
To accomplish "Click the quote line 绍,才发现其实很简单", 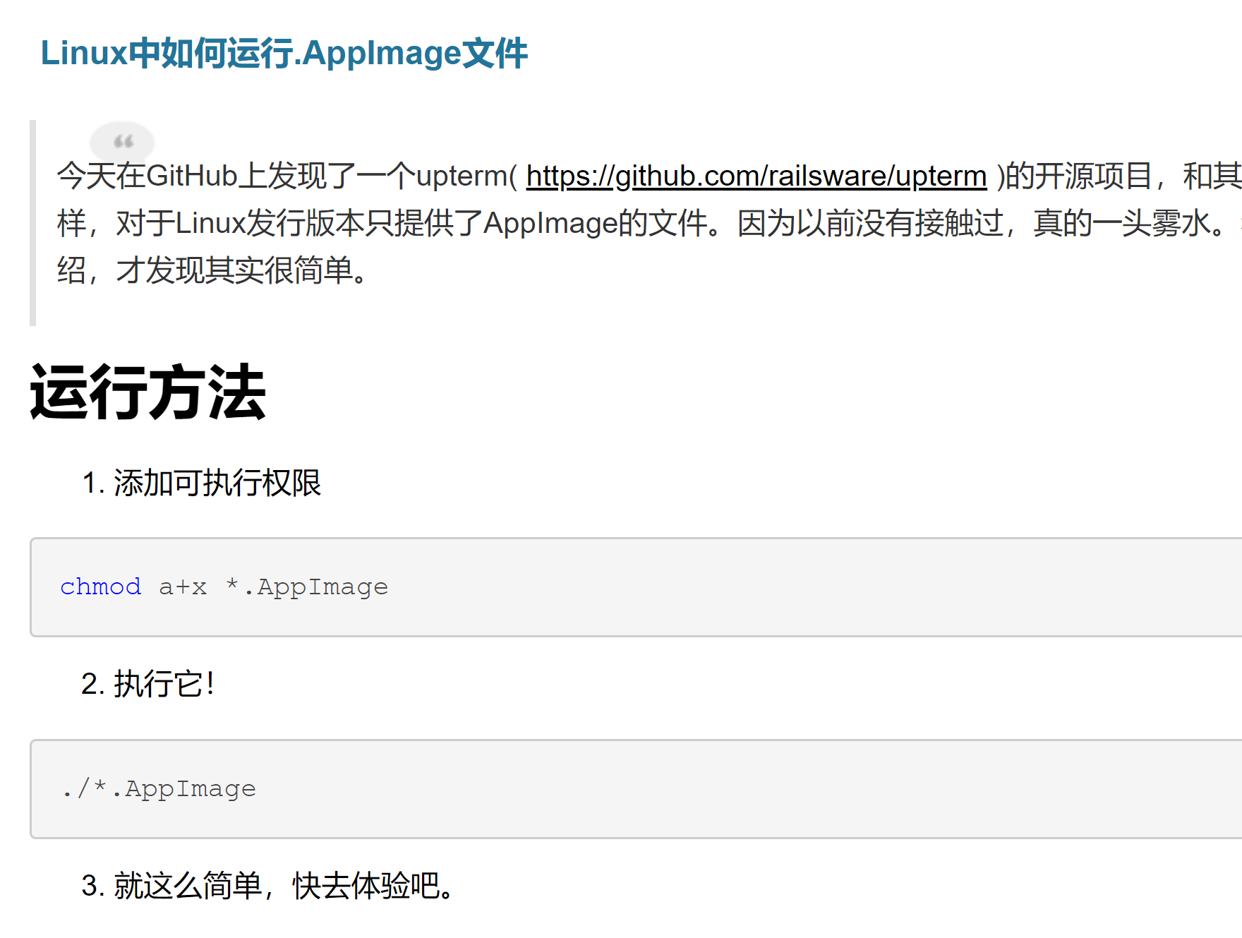I will point(212,270).
